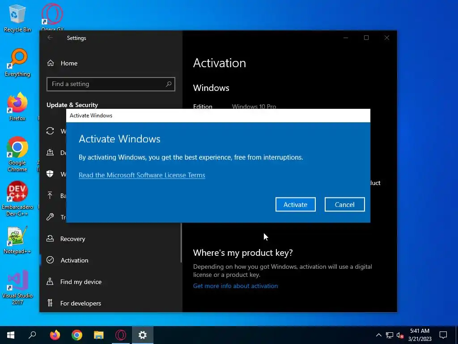This screenshot has height=344, width=458.
Task: Open Recycle Bin on the desktop
Action: [17, 18]
